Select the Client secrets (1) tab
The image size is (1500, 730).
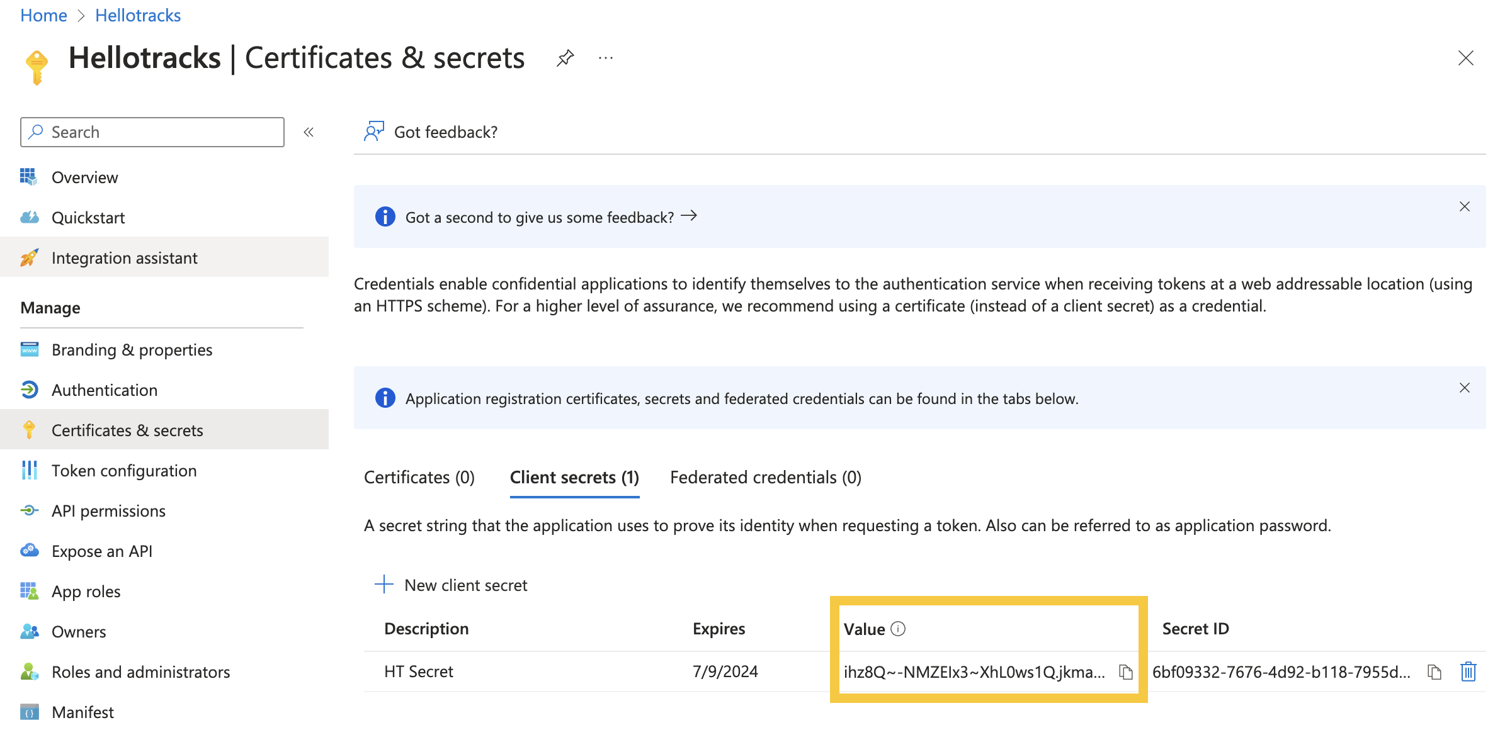click(x=574, y=478)
